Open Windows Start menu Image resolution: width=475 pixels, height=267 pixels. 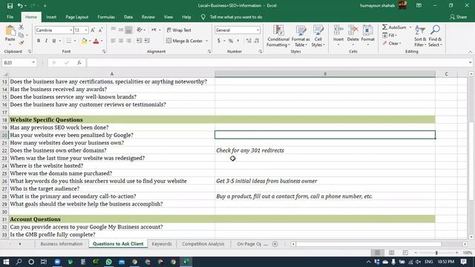6,262
